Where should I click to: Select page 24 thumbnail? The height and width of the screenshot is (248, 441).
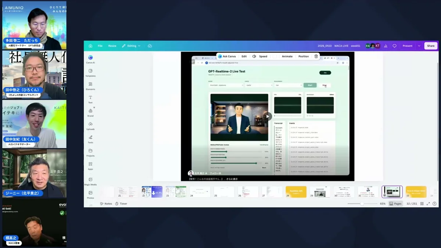(x=200, y=192)
